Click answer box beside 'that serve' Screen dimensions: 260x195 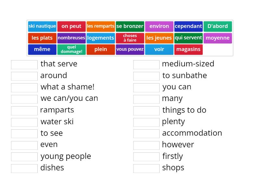pyautogui.click(x=24, y=64)
